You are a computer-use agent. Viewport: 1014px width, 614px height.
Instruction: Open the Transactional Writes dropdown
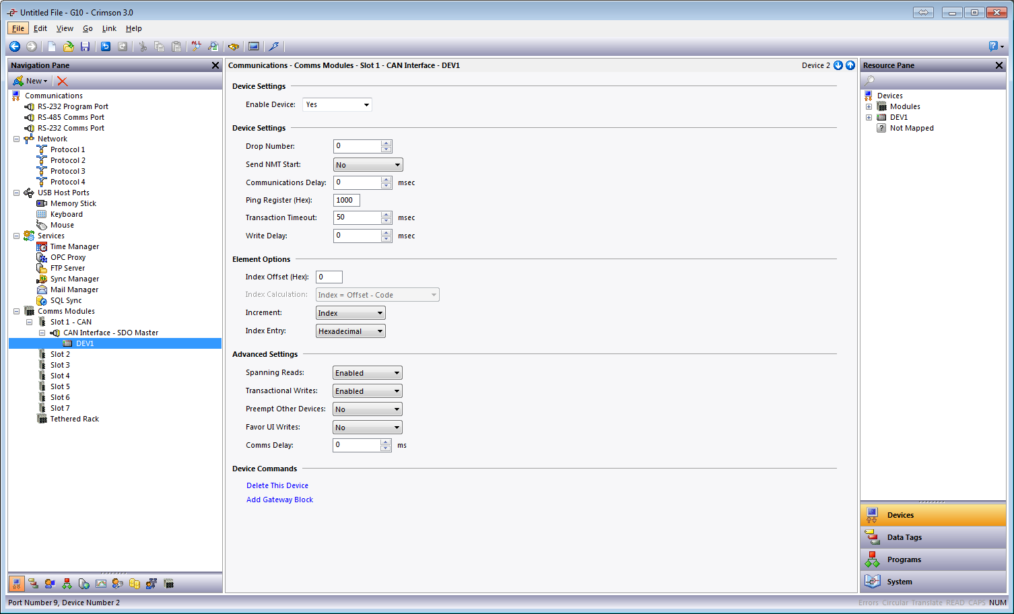368,391
